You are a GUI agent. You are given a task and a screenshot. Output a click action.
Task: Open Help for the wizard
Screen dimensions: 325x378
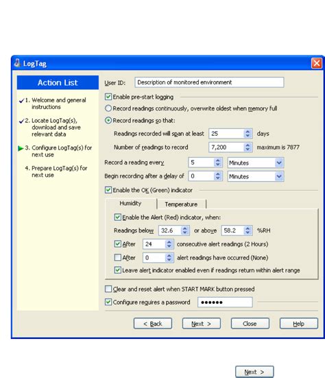pos(299,324)
